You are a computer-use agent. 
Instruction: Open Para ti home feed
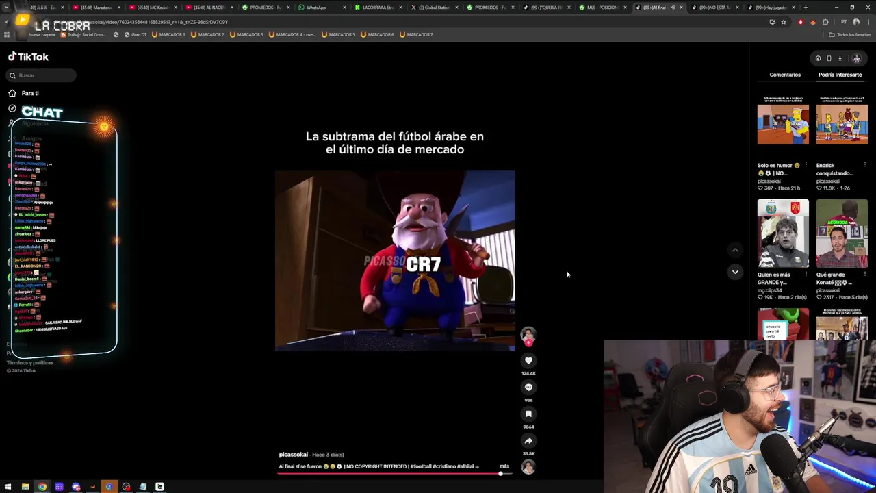click(x=24, y=93)
